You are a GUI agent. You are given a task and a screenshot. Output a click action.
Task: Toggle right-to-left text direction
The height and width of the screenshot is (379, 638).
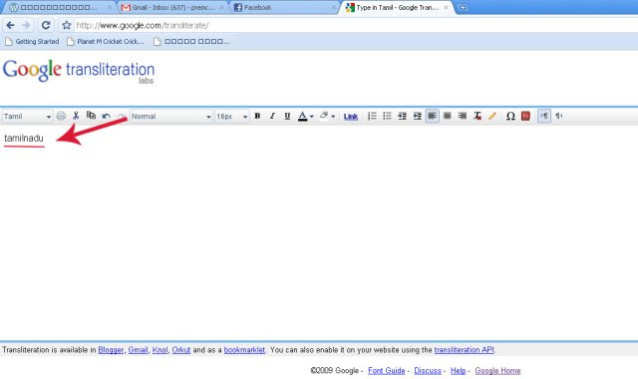click(x=559, y=116)
